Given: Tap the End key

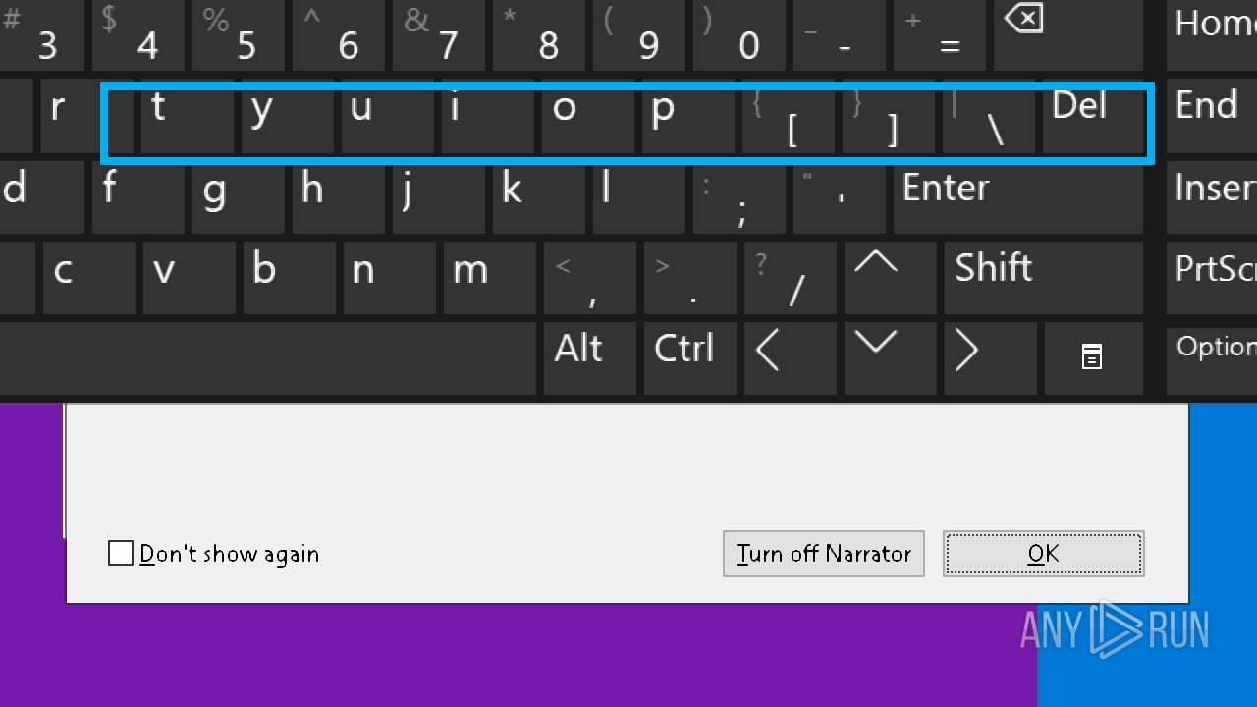Looking at the screenshot, I should point(1212,117).
